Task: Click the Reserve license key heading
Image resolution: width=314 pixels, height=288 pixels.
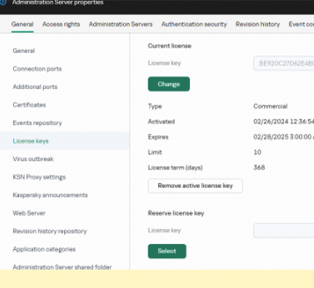Action: (176, 213)
